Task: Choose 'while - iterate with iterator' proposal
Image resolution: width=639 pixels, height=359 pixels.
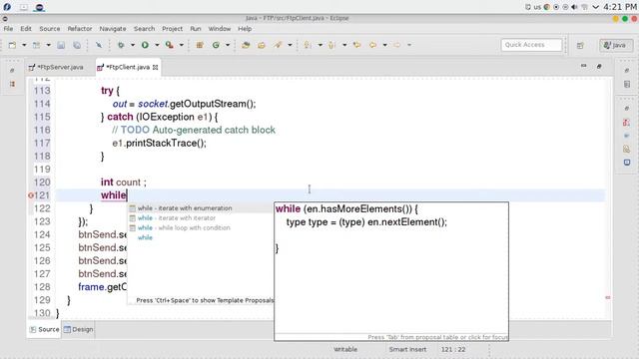Action: coord(200,218)
